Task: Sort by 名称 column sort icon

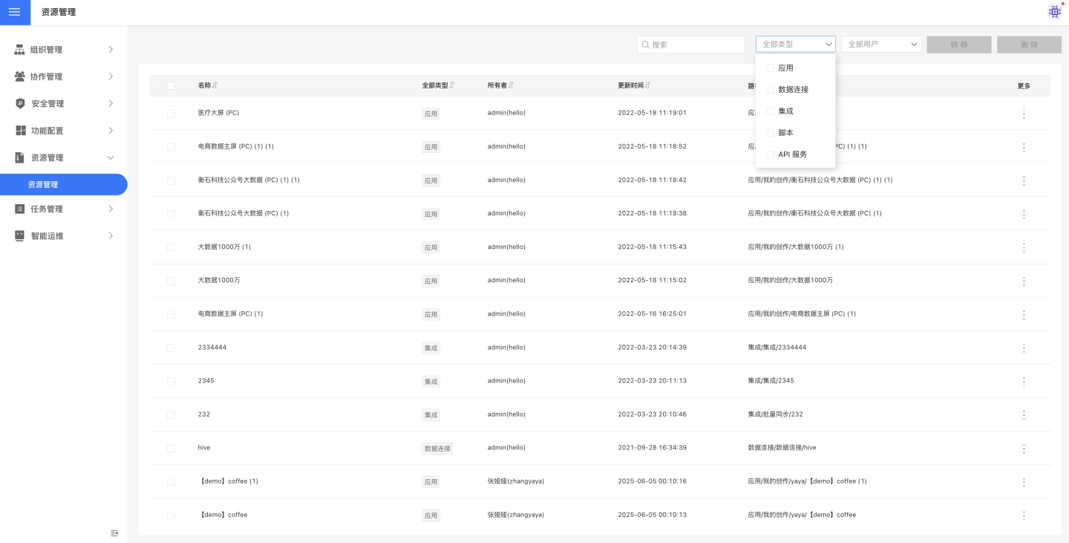Action: (215, 85)
